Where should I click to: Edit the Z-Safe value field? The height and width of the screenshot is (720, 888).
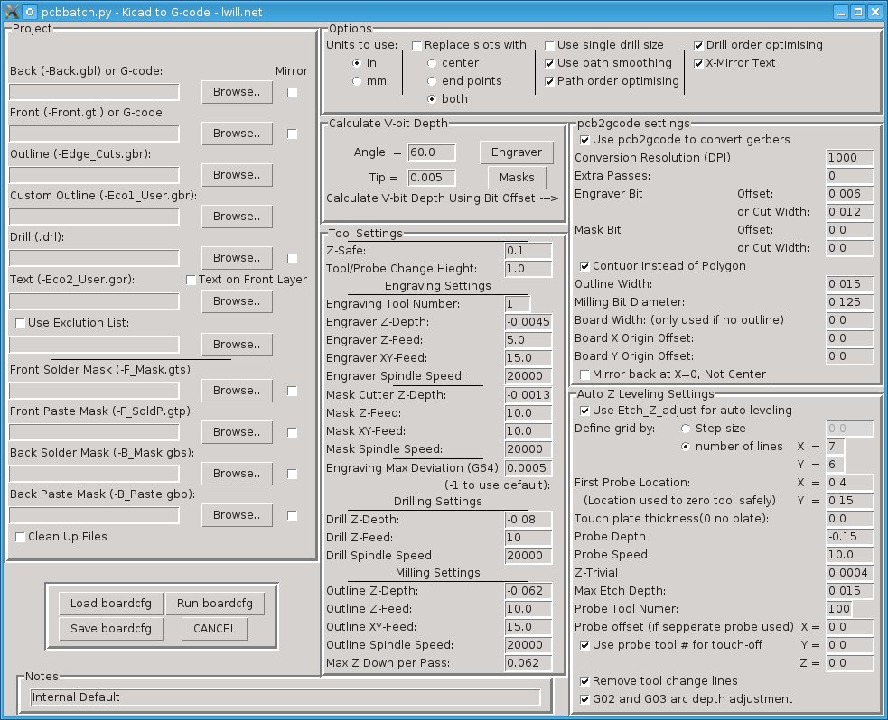tap(528, 251)
